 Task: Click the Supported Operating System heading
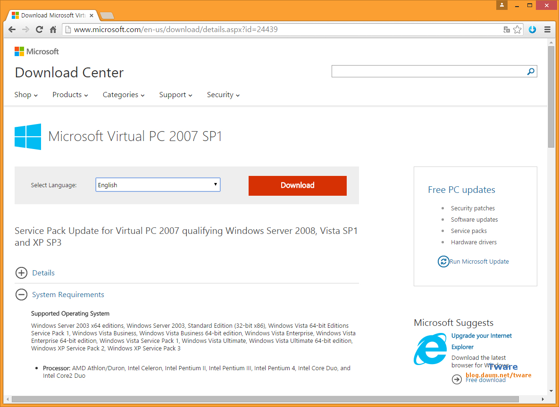pos(70,314)
